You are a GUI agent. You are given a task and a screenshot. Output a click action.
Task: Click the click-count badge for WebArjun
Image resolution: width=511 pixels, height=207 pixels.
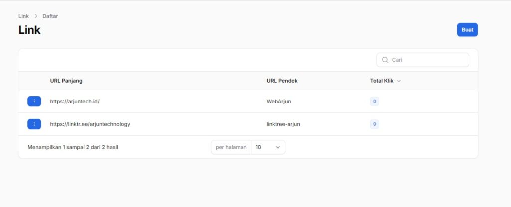[x=375, y=101]
